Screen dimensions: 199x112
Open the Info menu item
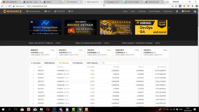pyautogui.click(x=71, y=11)
